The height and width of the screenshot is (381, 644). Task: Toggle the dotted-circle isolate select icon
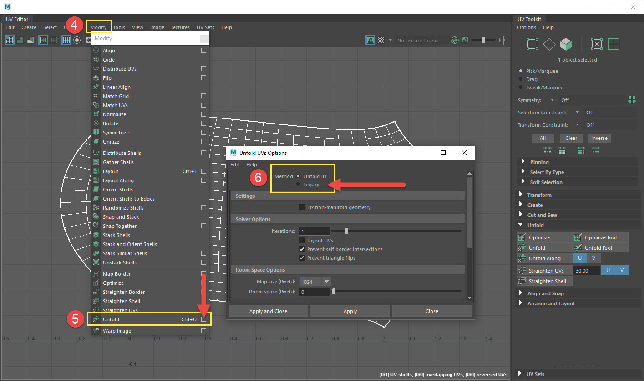coord(77,40)
